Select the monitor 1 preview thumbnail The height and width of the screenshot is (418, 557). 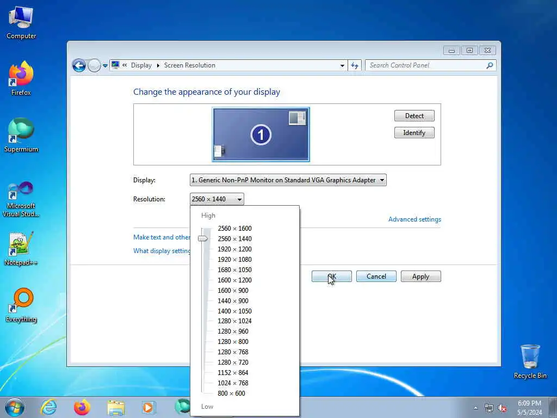pyautogui.click(x=261, y=134)
